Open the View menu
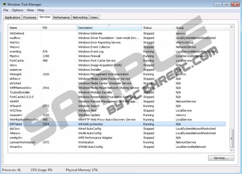 click(30, 10)
